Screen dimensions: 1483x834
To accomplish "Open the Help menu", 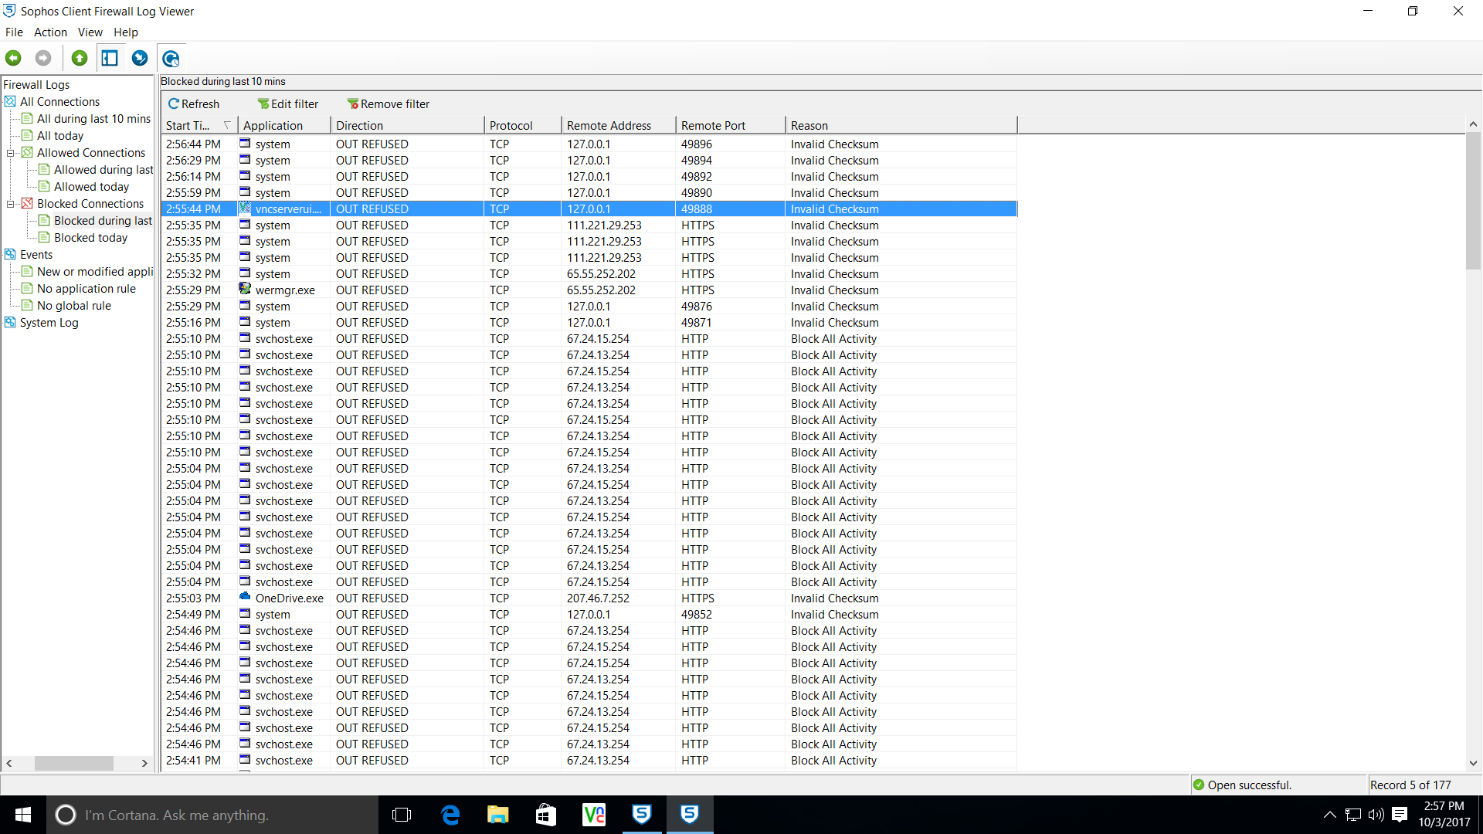I will (126, 32).
